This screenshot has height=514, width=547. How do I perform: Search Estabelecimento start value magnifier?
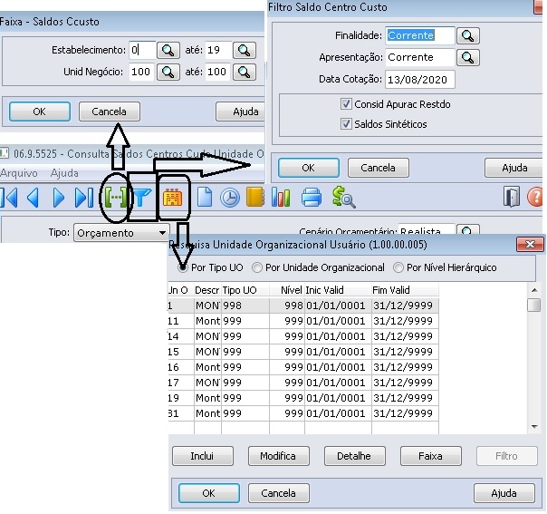pyautogui.click(x=168, y=50)
